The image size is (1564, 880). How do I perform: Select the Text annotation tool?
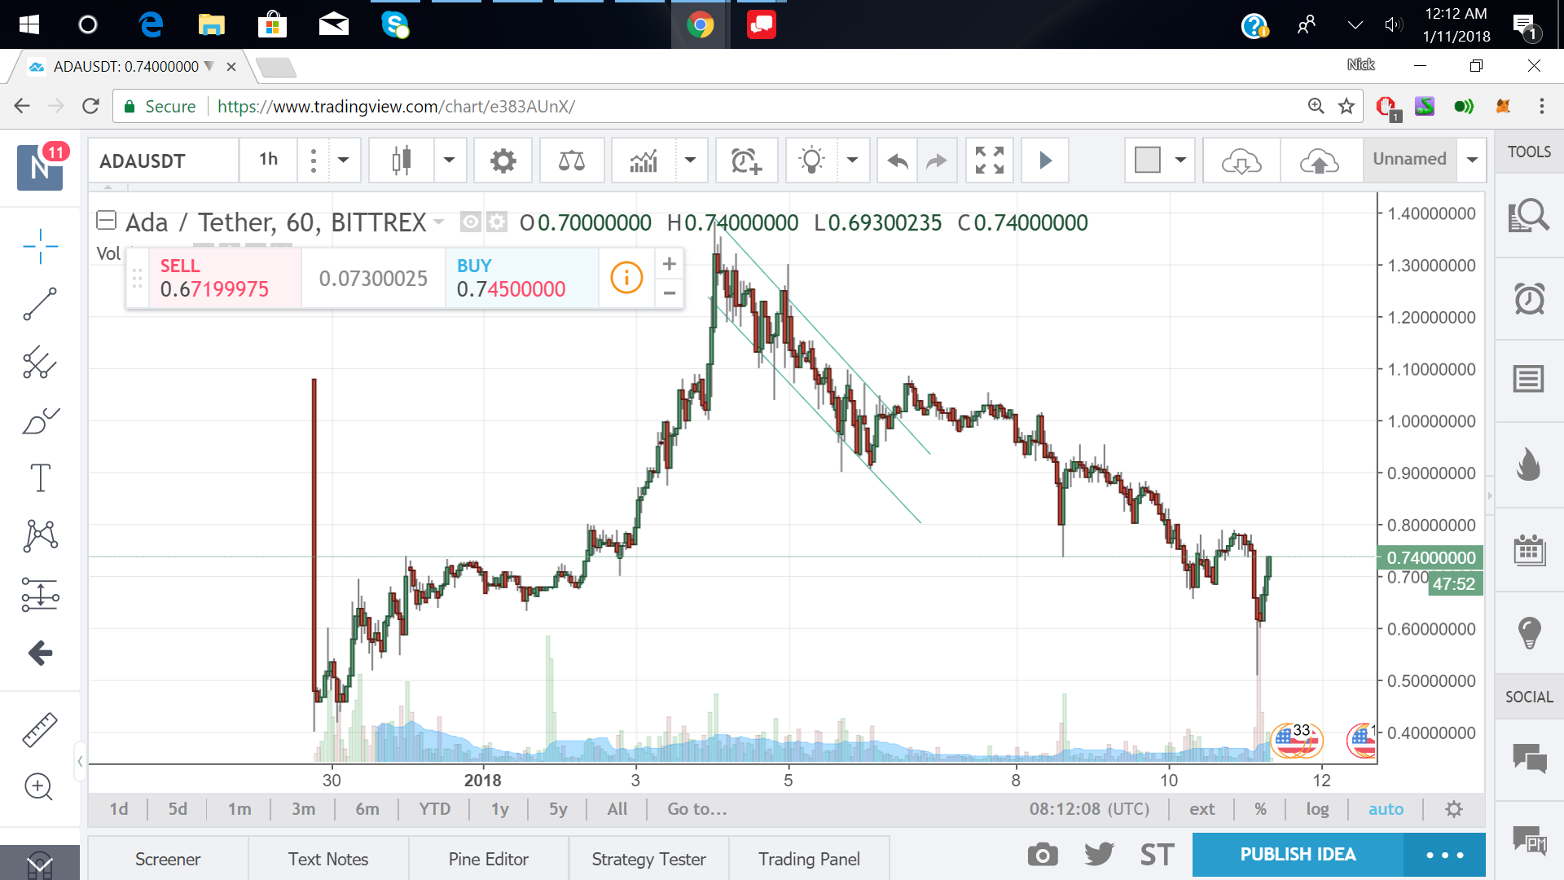click(39, 477)
